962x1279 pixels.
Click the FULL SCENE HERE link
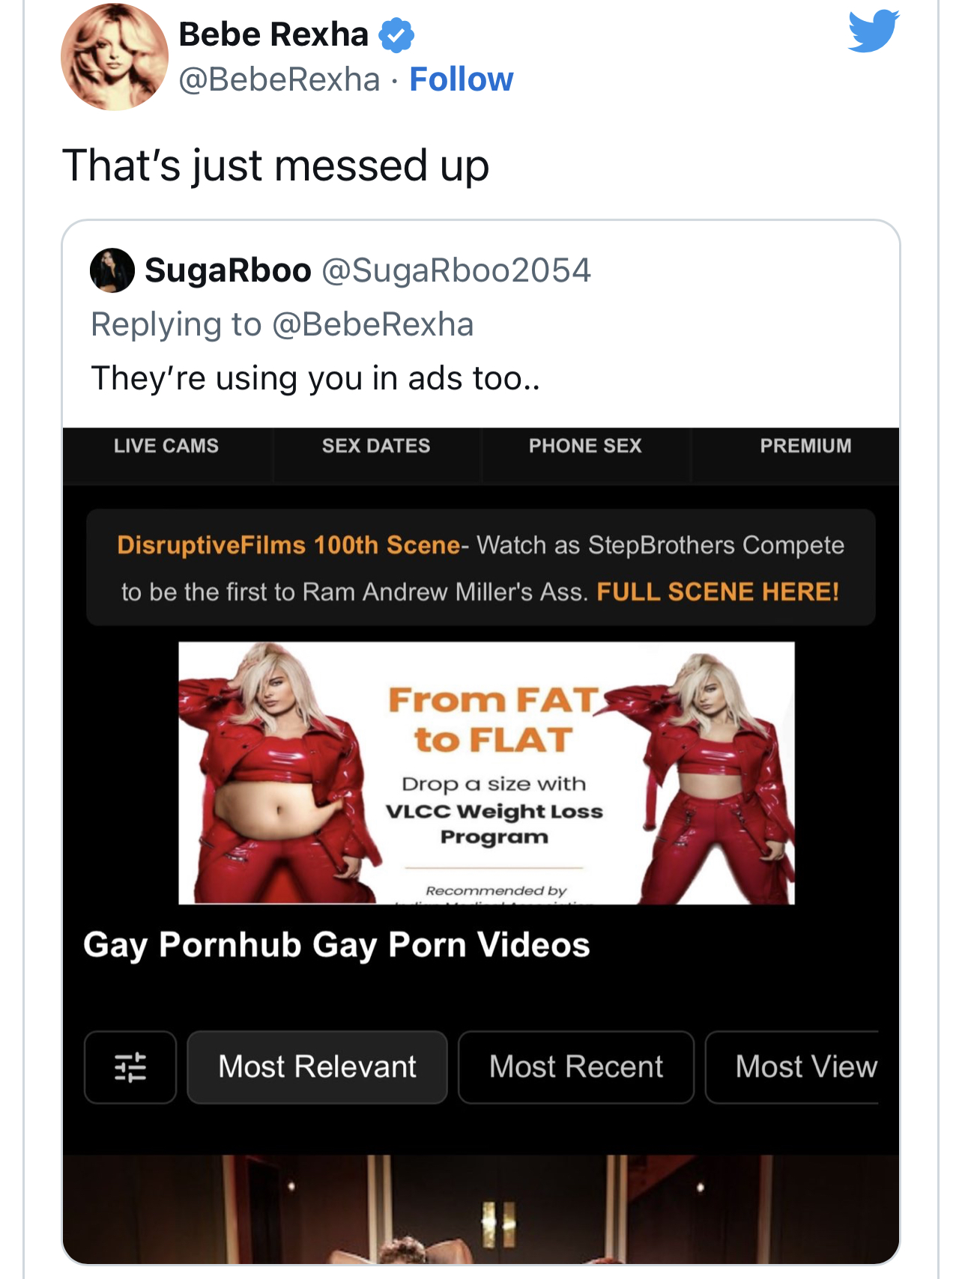pyautogui.click(x=717, y=592)
